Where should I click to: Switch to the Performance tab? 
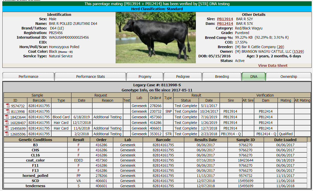click(28, 77)
